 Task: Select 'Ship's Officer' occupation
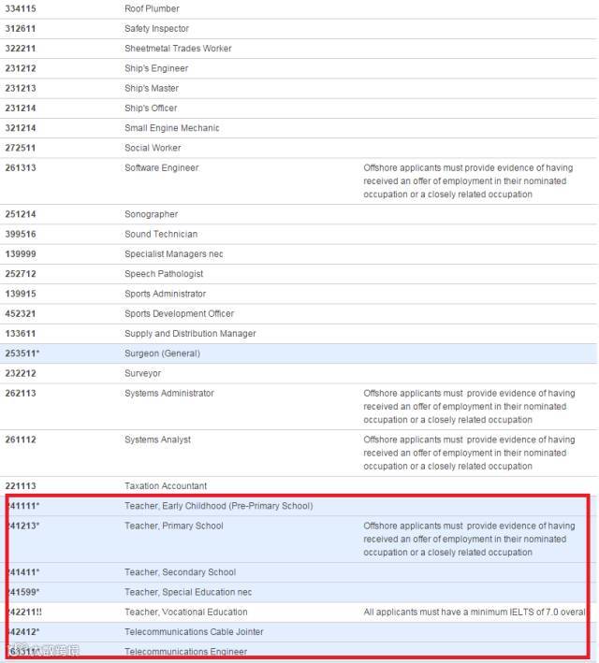(x=151, y=108)
